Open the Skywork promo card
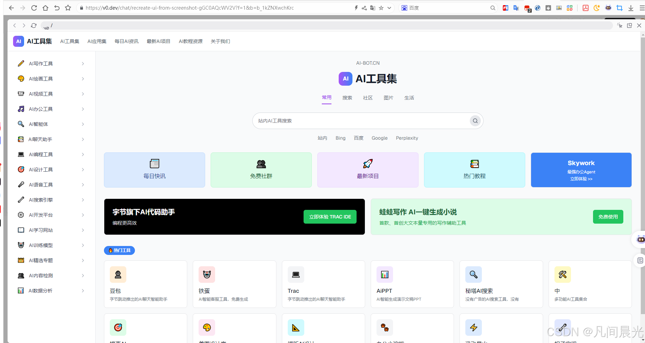 pyautogui.click(x=581, y=170)
